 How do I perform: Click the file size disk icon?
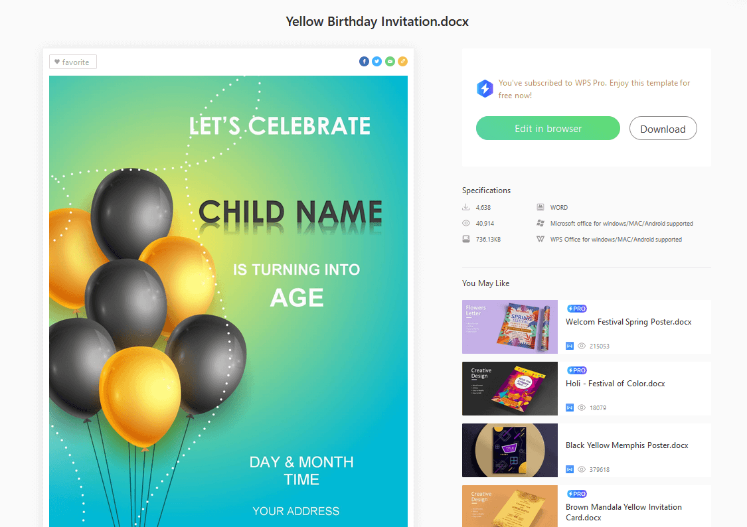point(466,240)
